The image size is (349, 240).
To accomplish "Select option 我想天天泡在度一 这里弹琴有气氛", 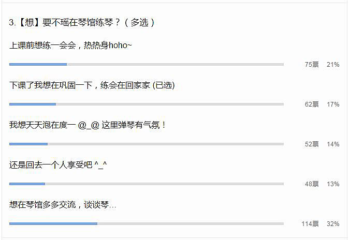I will coord(88,125).
